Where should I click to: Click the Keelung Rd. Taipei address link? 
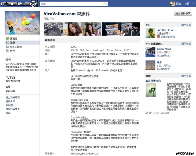click(x=101, y=50)
